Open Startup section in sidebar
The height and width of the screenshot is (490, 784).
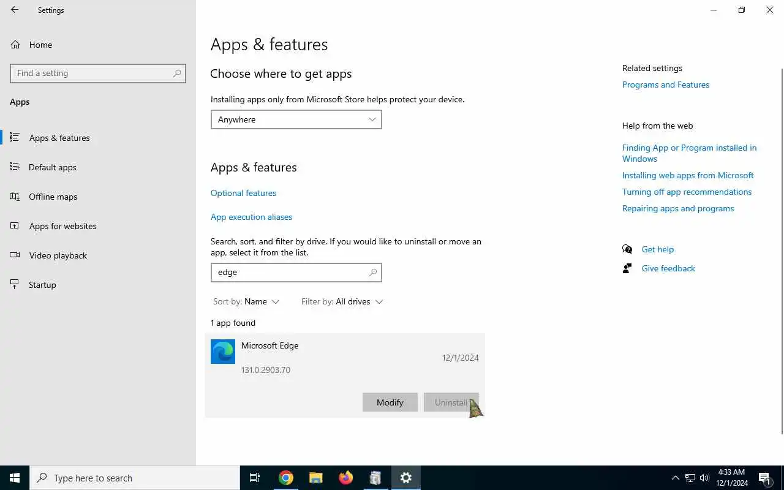point(42,285)
